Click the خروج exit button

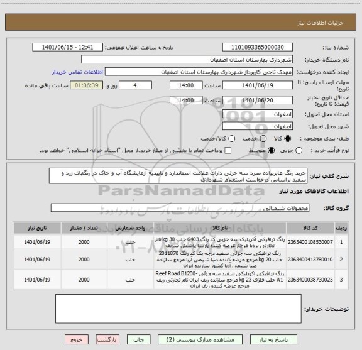[x=77, y=339]
